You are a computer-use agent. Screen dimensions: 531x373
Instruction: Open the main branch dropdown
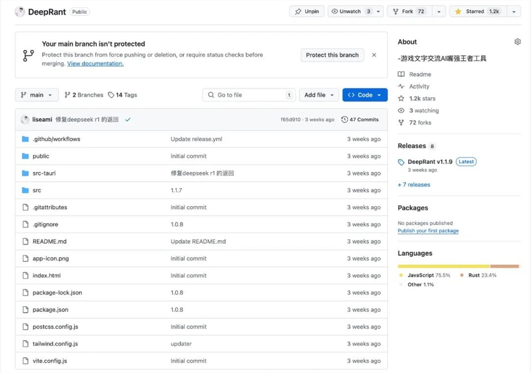(x=37, y=95)
